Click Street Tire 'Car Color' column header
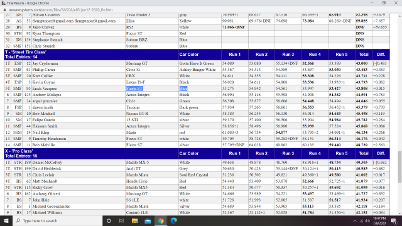 click(x=189, y=55)
